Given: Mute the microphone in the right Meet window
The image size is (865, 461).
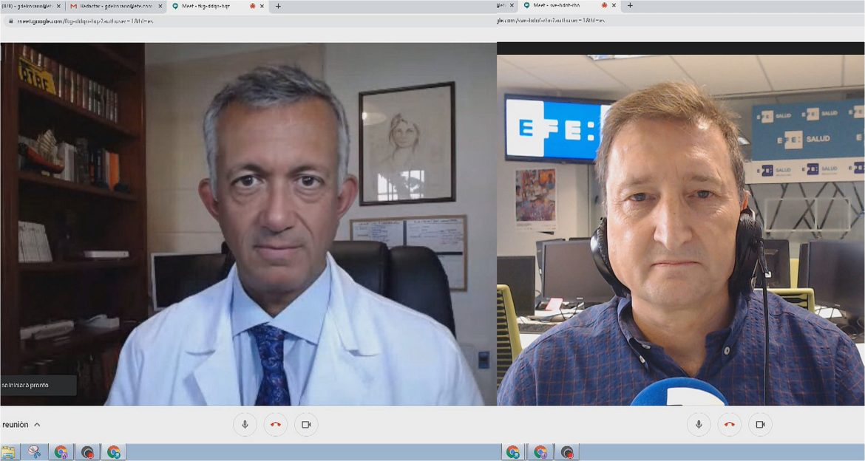Looking at the screenshot, I should coord(699,425).
